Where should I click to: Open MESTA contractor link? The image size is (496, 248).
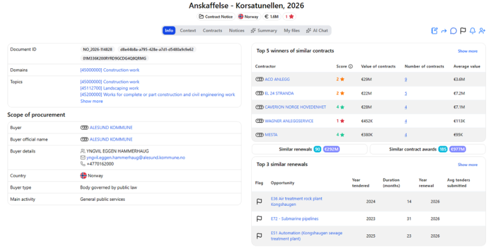click(271, 135)
